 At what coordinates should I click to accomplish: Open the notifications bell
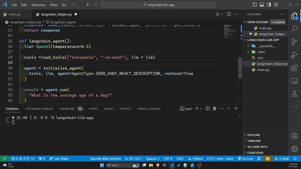[x=295, y=159]
